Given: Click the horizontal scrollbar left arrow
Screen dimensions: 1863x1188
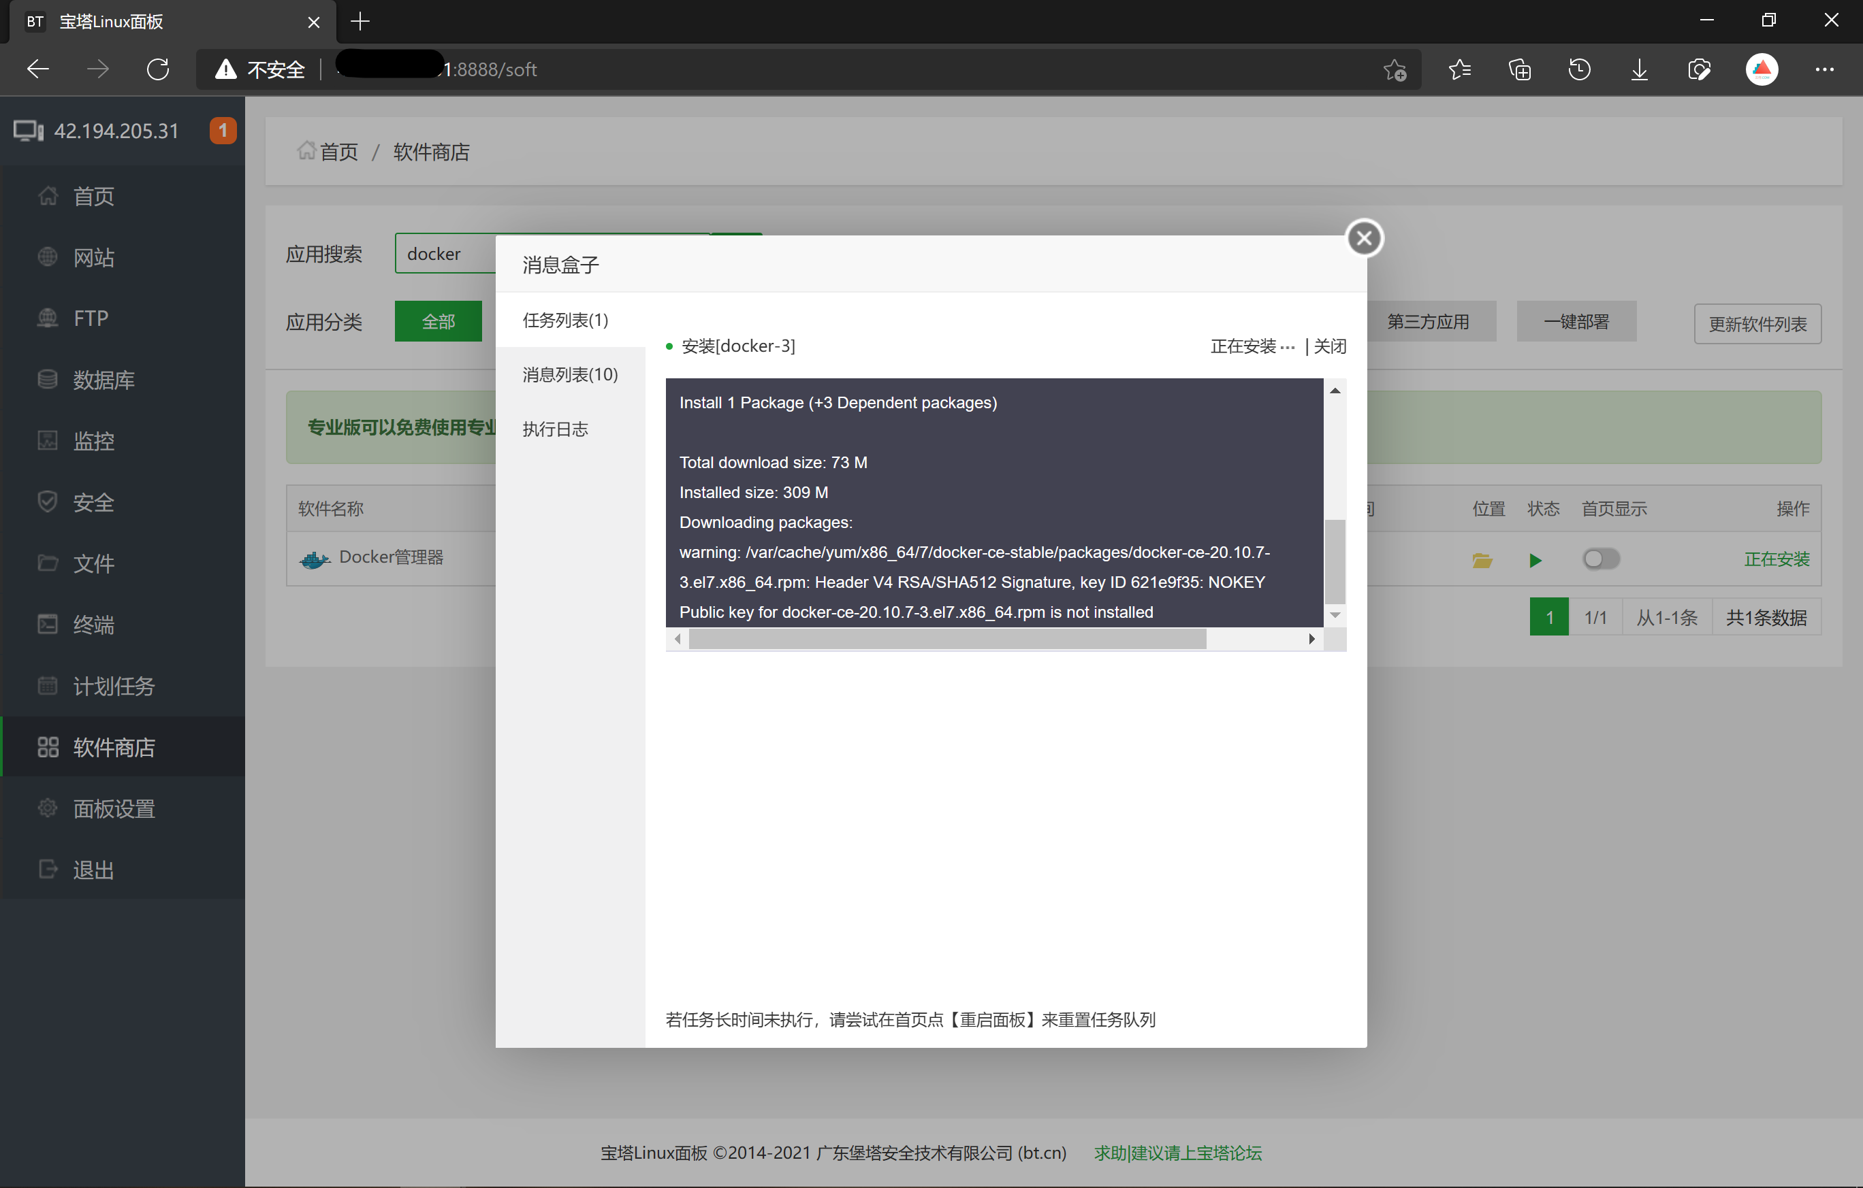Looking at the screenshot, I should click(678, 639).
